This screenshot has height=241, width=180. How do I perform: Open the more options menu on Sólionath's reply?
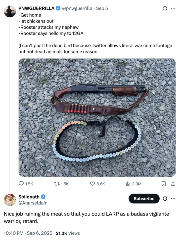coord(173,199)
